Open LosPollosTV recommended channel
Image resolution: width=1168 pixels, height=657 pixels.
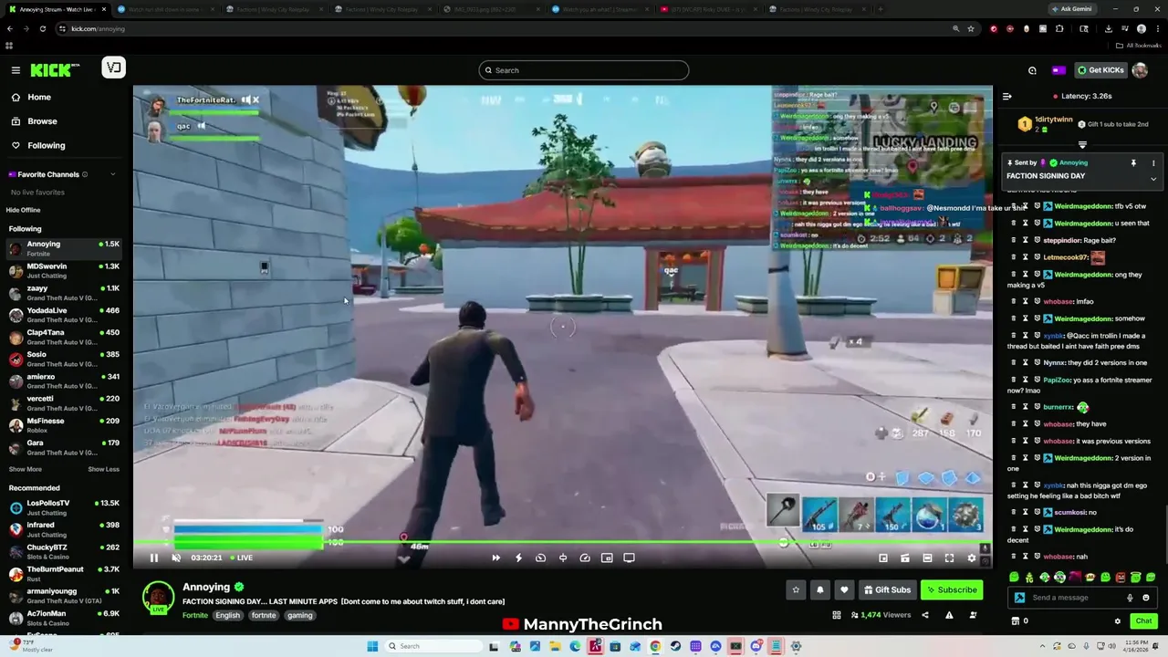tap(64, 507)
